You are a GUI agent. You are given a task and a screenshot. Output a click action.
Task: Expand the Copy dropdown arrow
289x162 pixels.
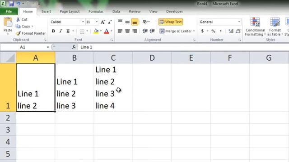tap(33, 26)
